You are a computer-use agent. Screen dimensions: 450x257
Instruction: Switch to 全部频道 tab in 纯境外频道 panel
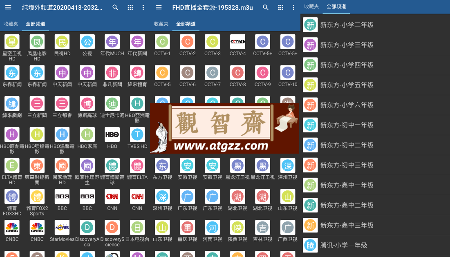pyautogui.click(x=35, y=24)
